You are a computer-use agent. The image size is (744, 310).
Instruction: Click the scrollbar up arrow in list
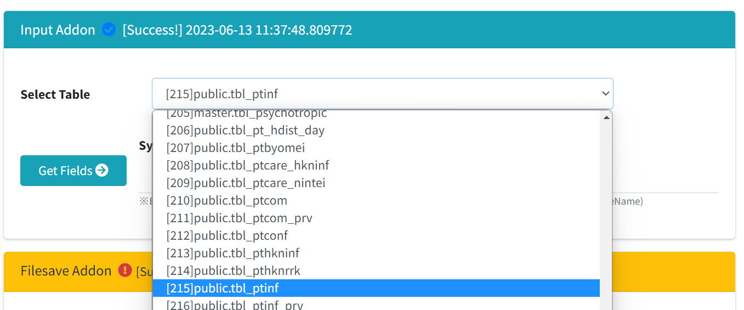pos(606,117)
